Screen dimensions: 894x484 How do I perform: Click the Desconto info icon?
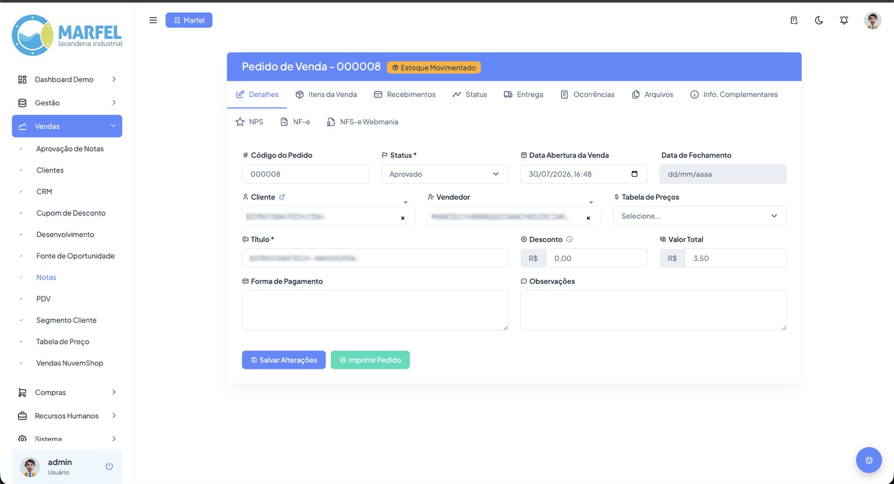click(x=569, y=239)
